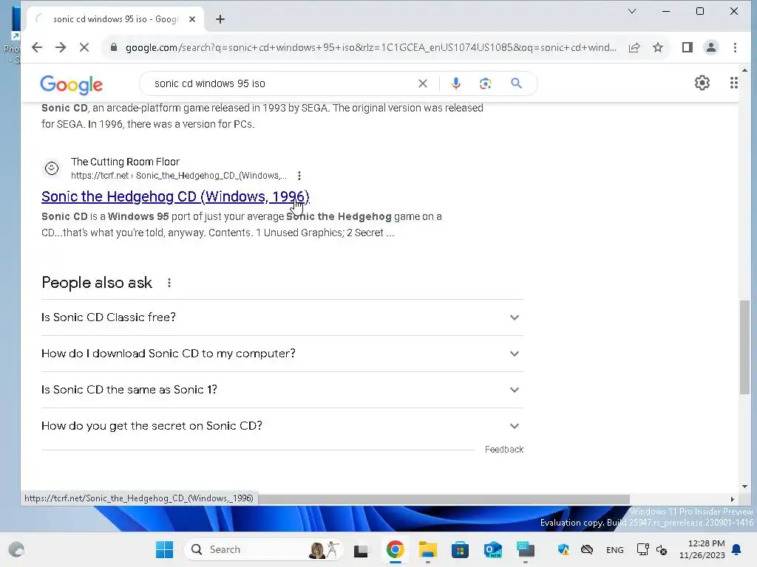This screenshot has width=757, height=567.
Task: Open Outlook from the taskbar
Action: point(493,549)
